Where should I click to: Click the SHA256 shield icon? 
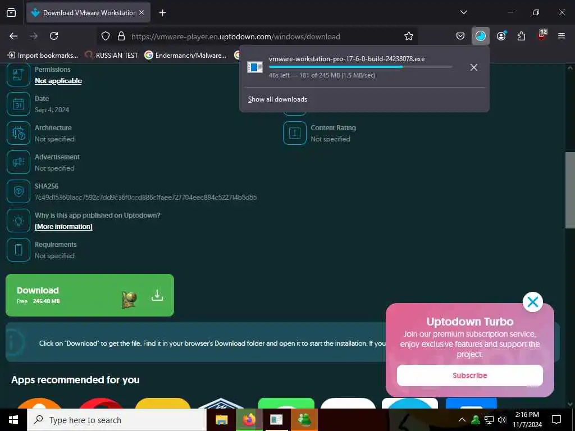pos(19,191)
